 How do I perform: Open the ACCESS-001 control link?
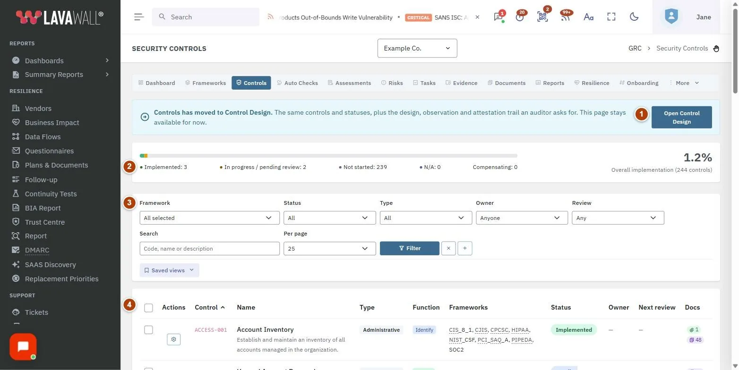(211, 330)
